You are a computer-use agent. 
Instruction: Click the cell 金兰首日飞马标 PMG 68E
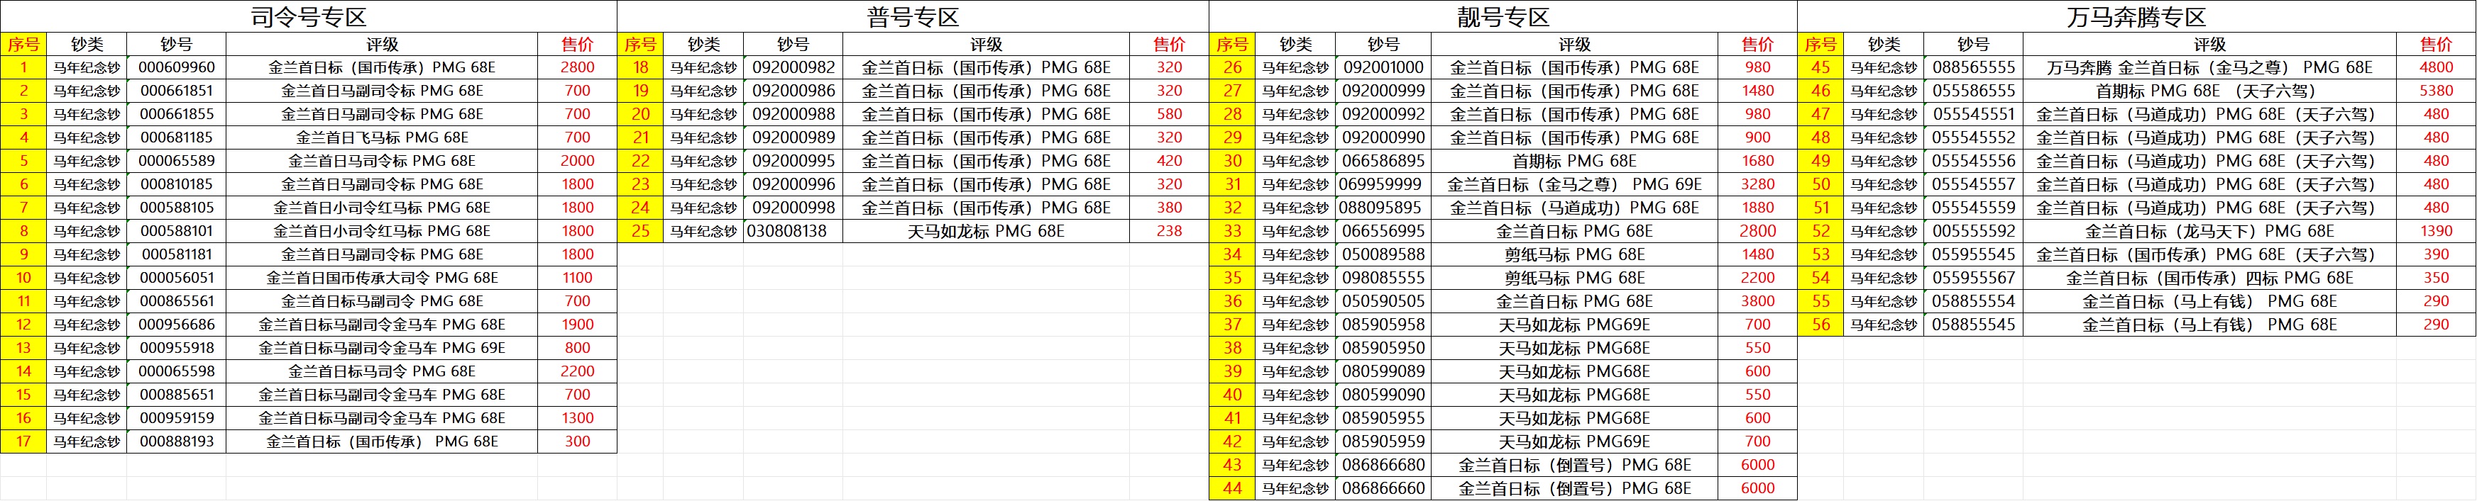point(382,137)
